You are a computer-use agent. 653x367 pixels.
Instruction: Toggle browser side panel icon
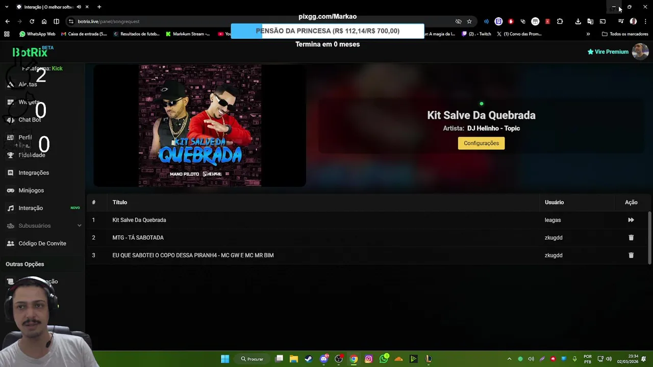pyautogui.click(x=56, y=21)
